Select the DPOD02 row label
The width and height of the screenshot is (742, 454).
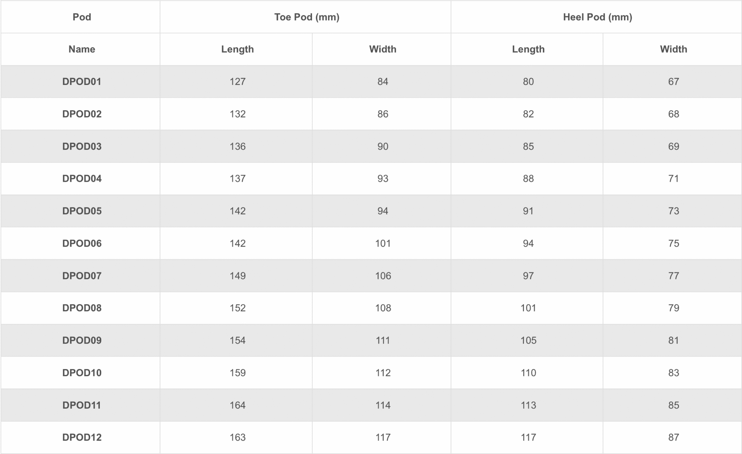82,114
